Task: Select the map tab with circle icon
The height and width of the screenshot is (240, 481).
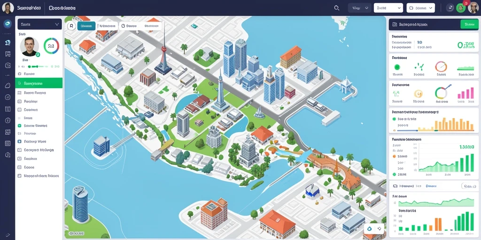Action: [x=129, y=26]
